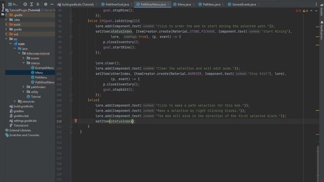Viewport: 324px width, 182px height.
Task: Close the GeneralEvents.java tab
Action: click(x=259, y=5)
